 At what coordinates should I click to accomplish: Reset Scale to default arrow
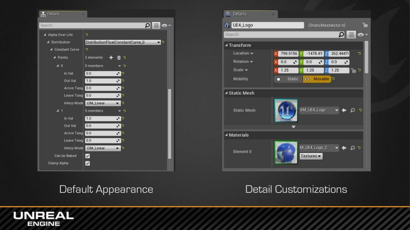(x=360, y=70)
